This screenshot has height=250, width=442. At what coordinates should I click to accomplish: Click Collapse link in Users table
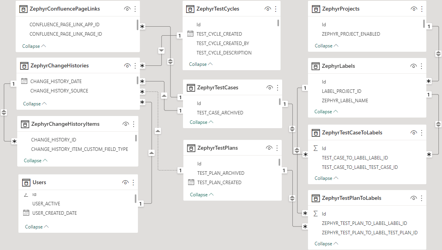pos(37,226)
